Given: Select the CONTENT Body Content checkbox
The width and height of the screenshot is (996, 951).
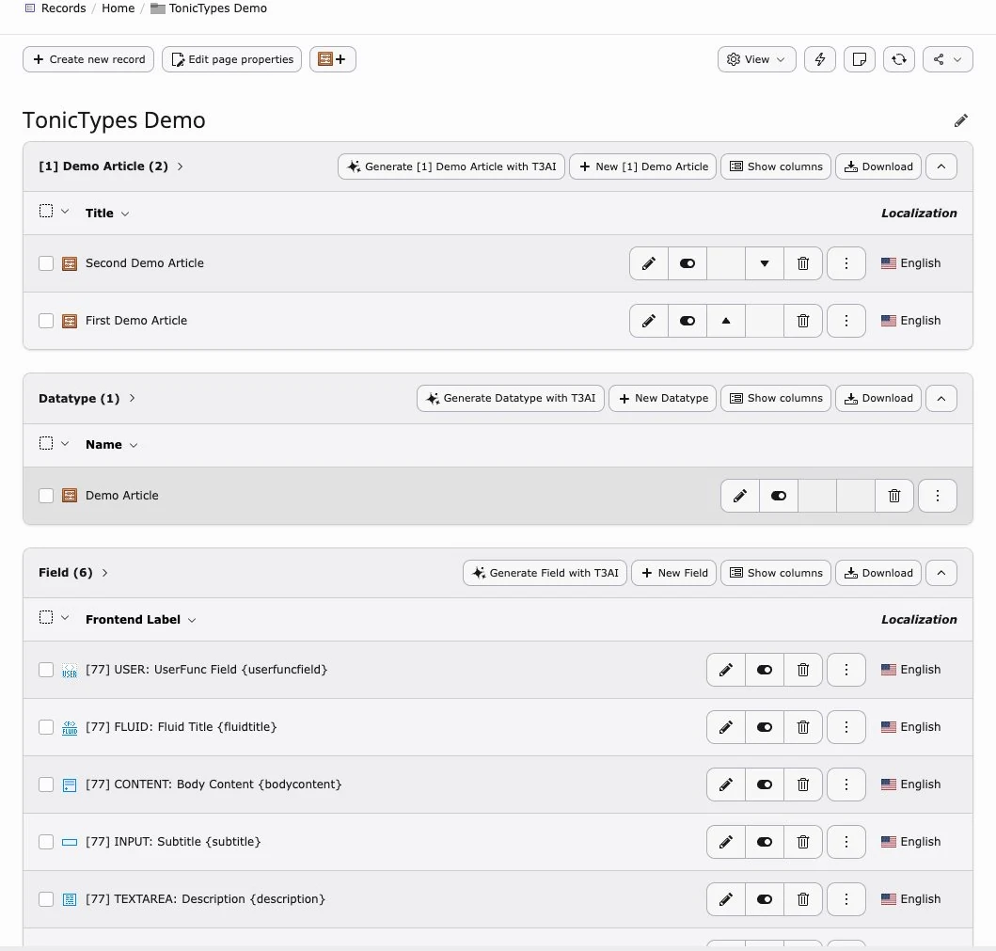Looking at the screenshot, I should (46, 785).
